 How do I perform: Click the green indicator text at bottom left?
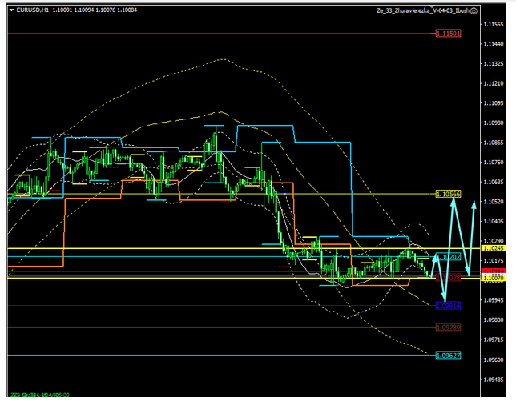40,395
